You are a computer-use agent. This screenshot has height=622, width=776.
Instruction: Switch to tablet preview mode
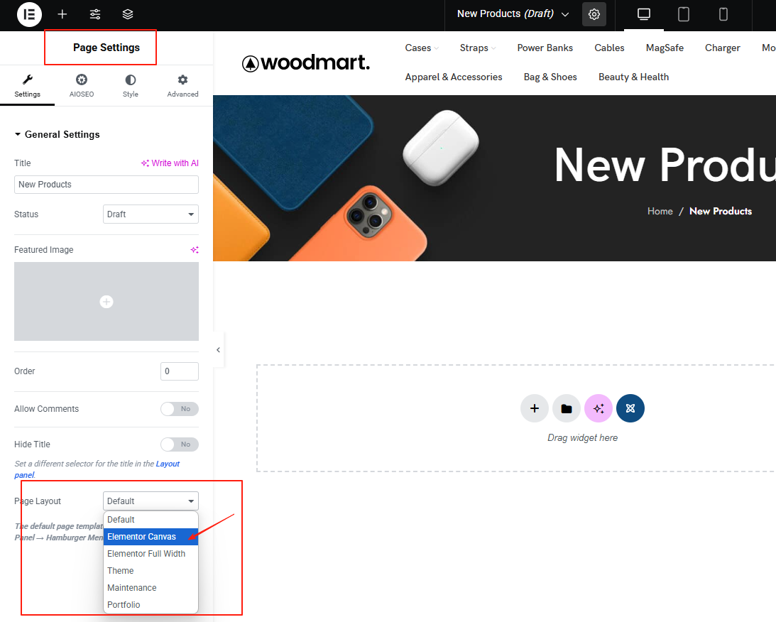(683, 14)
